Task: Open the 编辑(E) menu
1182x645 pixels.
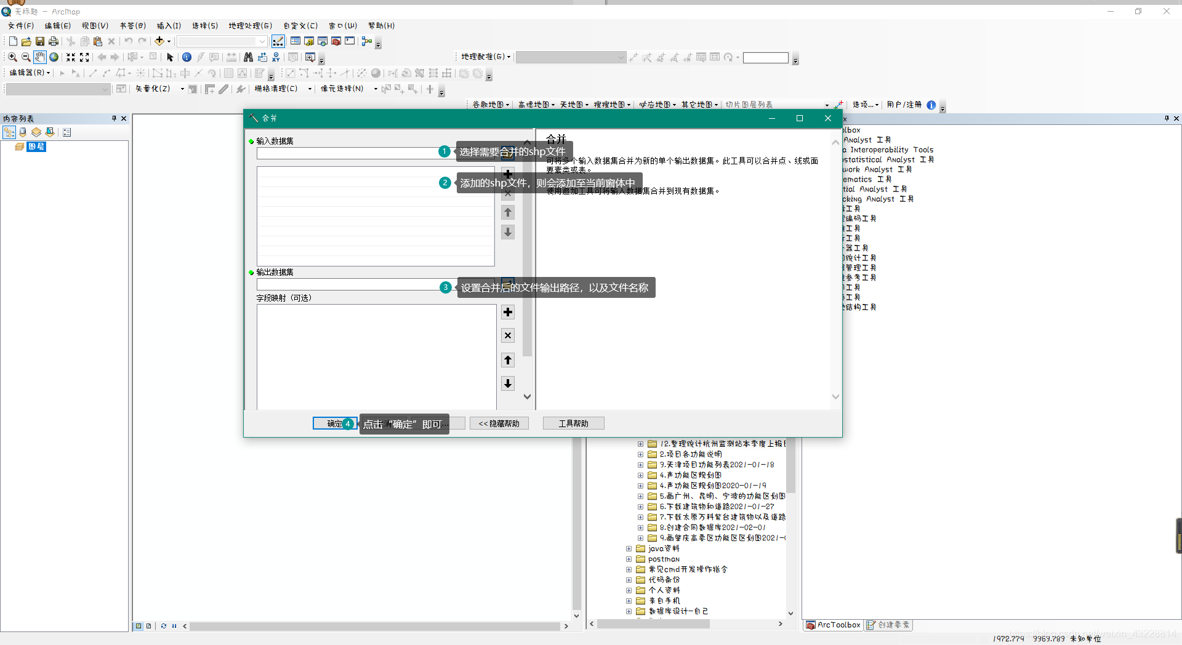Action: coord(58,26)
